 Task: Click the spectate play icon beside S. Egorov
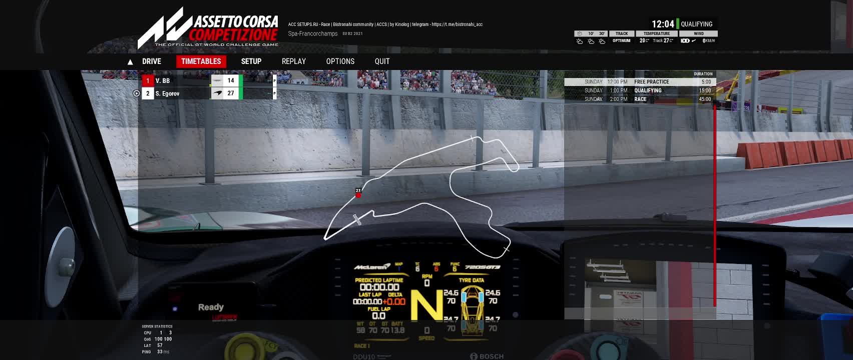click(136, 93)
